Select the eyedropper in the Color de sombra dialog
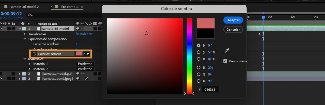325x105 pixels. [x=227, y=51]
